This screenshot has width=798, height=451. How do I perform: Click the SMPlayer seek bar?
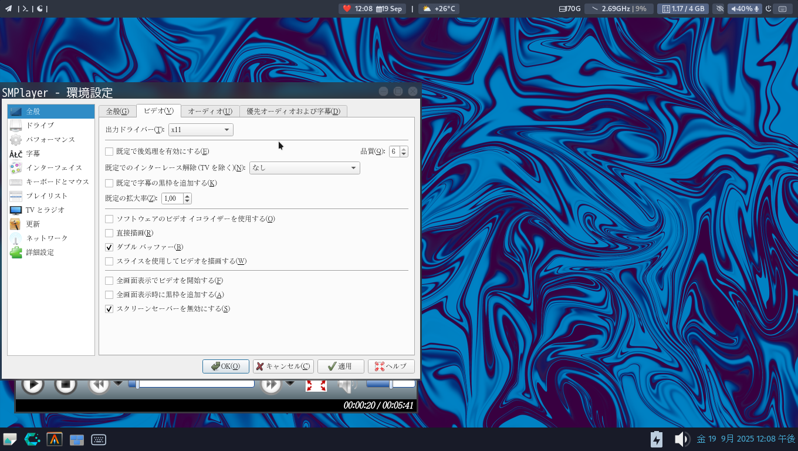pos(191,383)
